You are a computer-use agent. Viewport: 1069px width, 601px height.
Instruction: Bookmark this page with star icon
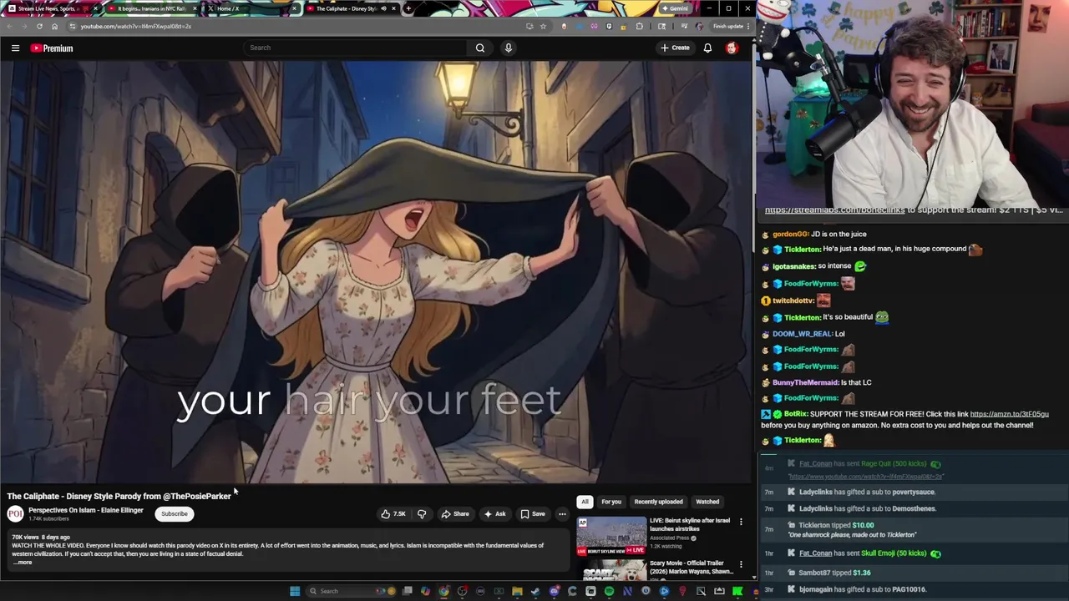[543, 26]
